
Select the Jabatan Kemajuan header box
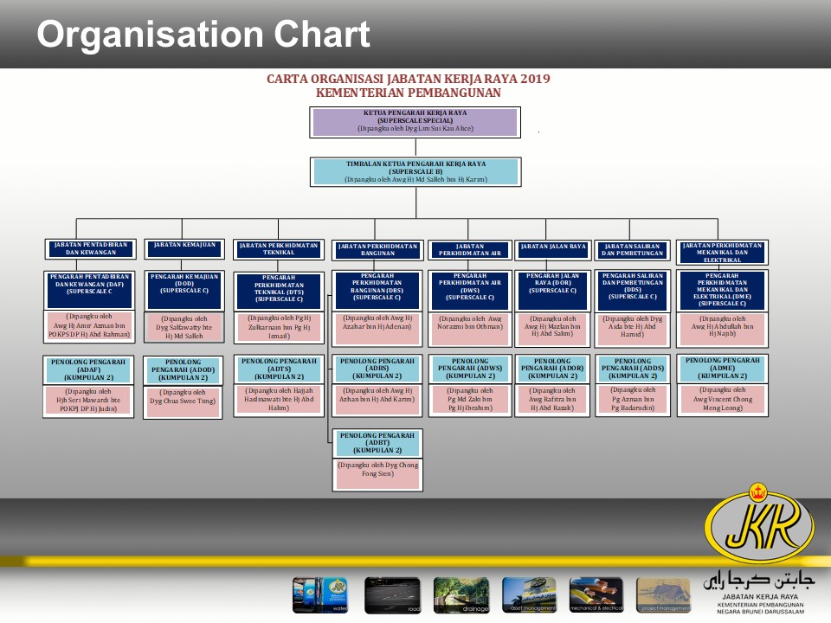click(x=184, y=248)
